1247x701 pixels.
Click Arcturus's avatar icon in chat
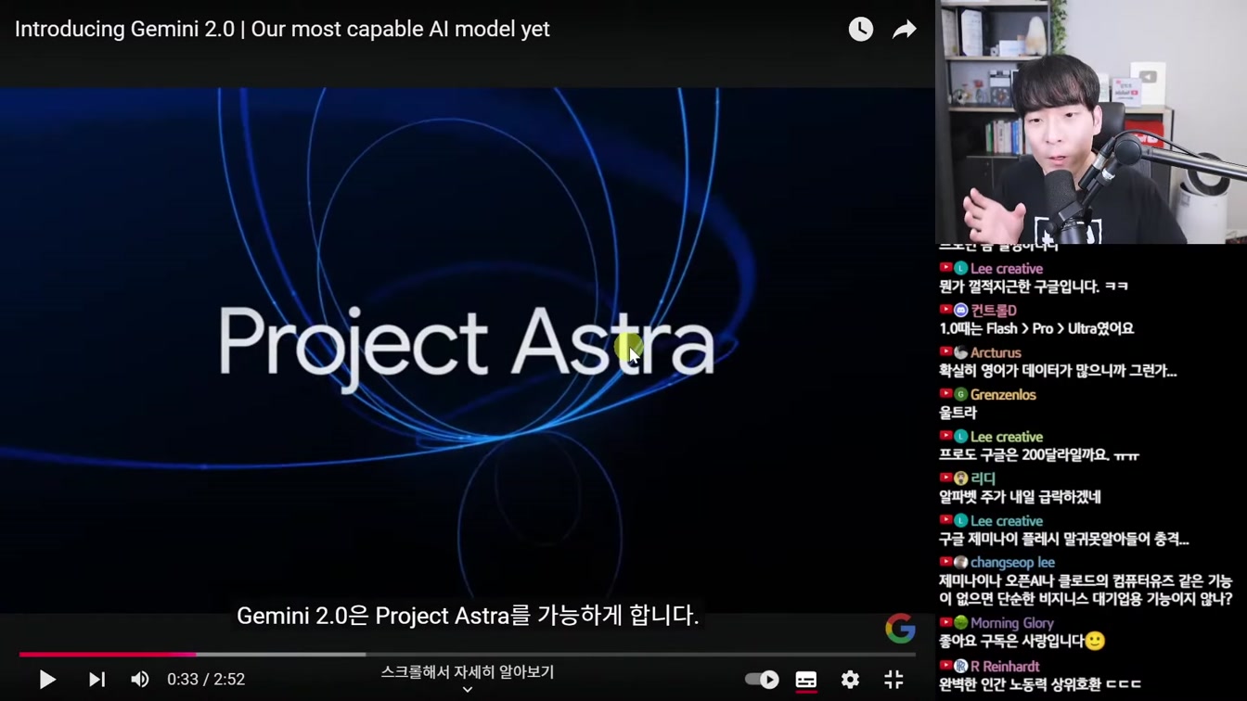pos(961,352)
